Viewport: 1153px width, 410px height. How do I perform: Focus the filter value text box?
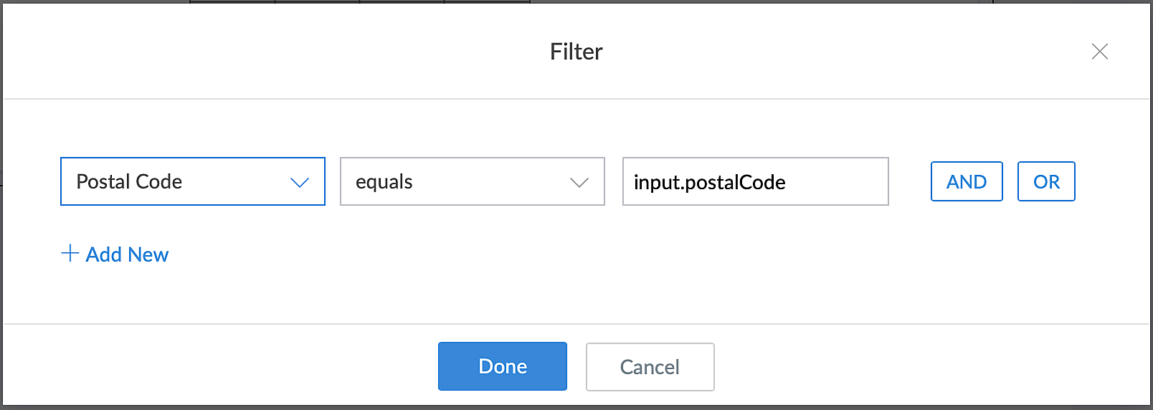(x=755, y=181)
